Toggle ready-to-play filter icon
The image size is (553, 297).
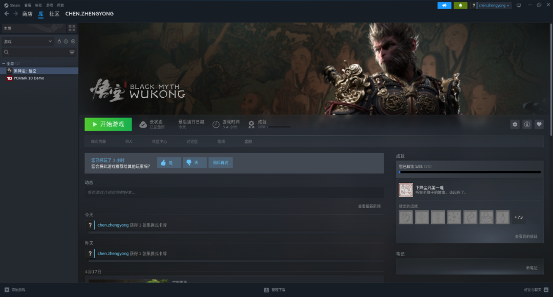(x=73, y=41)
